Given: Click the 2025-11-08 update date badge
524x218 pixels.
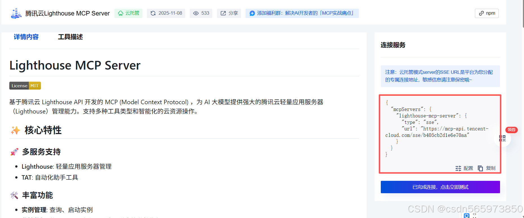Looking at the screenshot, I should pyautogui.click(x=166, y=13).
